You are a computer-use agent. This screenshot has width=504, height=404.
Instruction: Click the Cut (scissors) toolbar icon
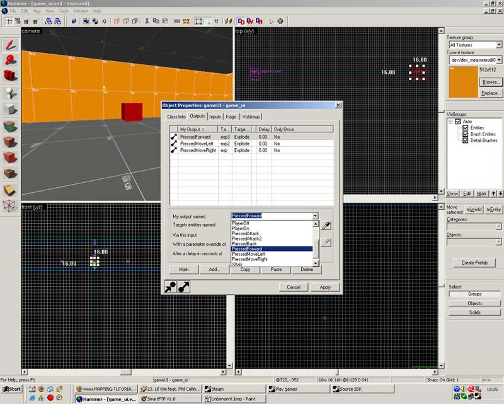(147, 21)
